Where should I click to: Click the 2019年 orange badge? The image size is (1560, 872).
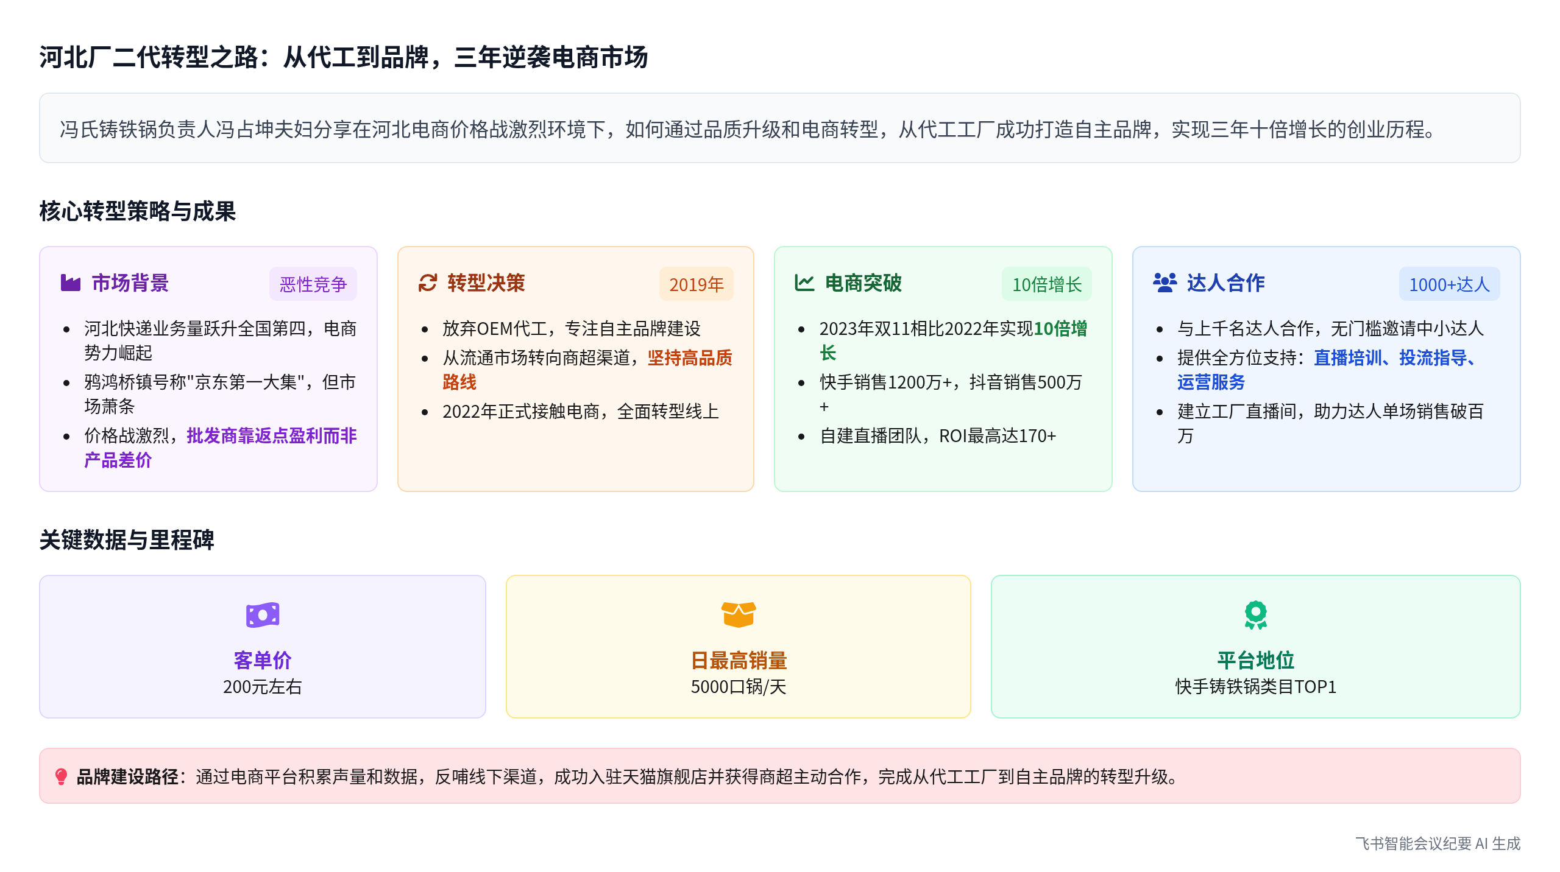(x=696, y=284)
